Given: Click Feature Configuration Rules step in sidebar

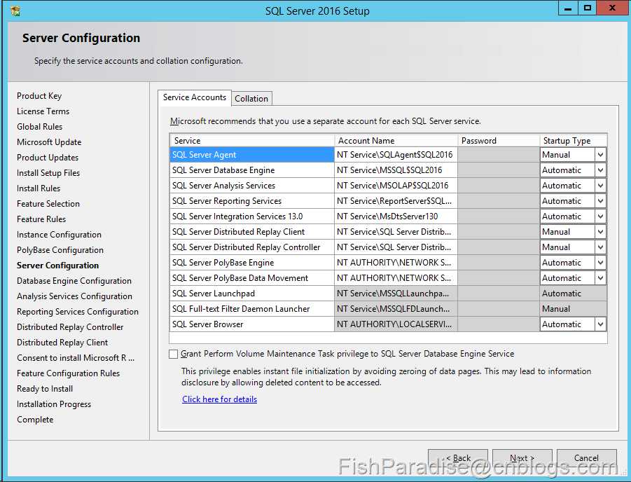Looking at the screenshot, I should click(x=69, y=373).
